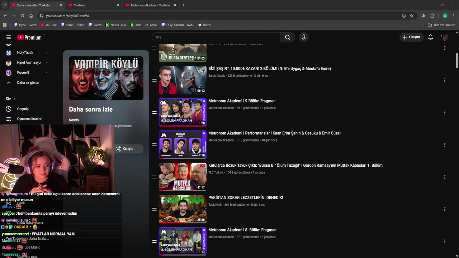The width and height of the screenshot is (459, 258).
Task: Open TepkiKolik channel name
Action: click(215, 205)
